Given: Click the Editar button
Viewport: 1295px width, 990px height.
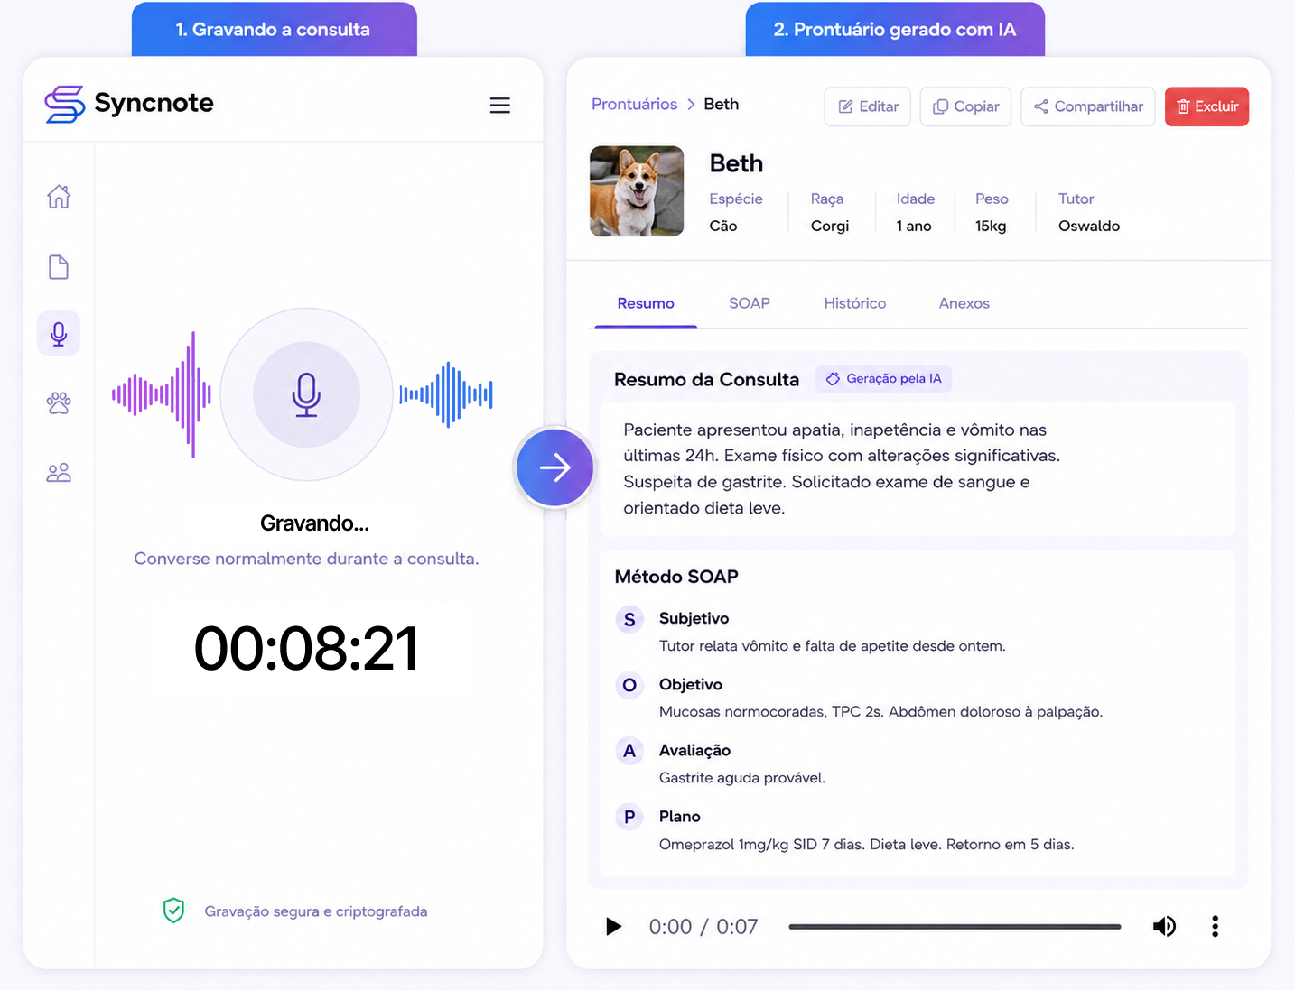Looking at the screenshot, I should pyautogui.click(x=868, y=106).
